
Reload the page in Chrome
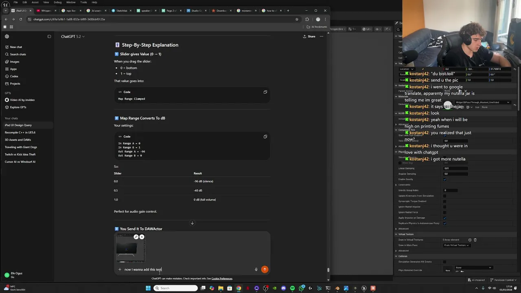[21, 19]
